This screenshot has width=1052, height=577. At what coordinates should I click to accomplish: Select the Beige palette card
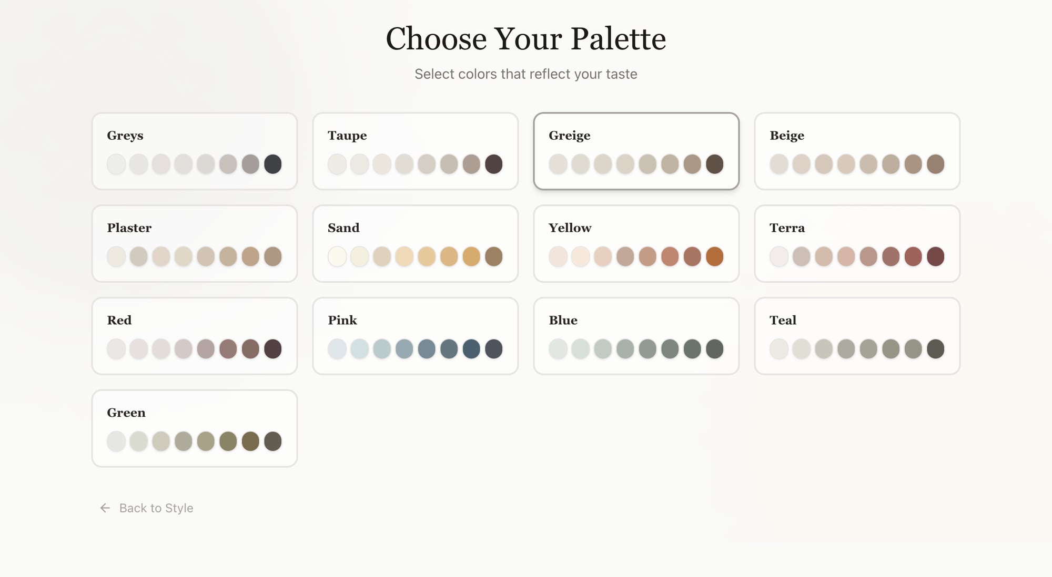(x=857, y=151)
